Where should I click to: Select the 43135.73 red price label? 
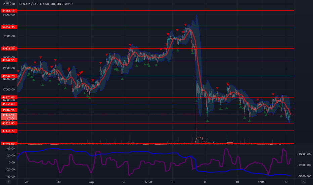click(x=9, y=131)
